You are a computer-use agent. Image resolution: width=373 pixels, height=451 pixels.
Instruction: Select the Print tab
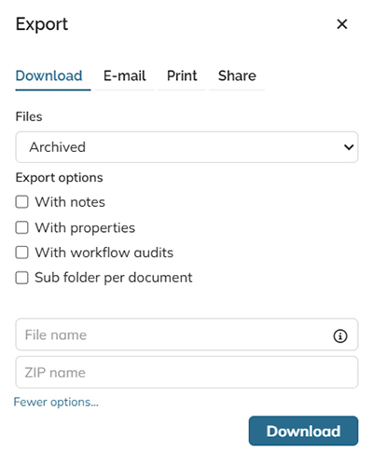click(182, 75)
